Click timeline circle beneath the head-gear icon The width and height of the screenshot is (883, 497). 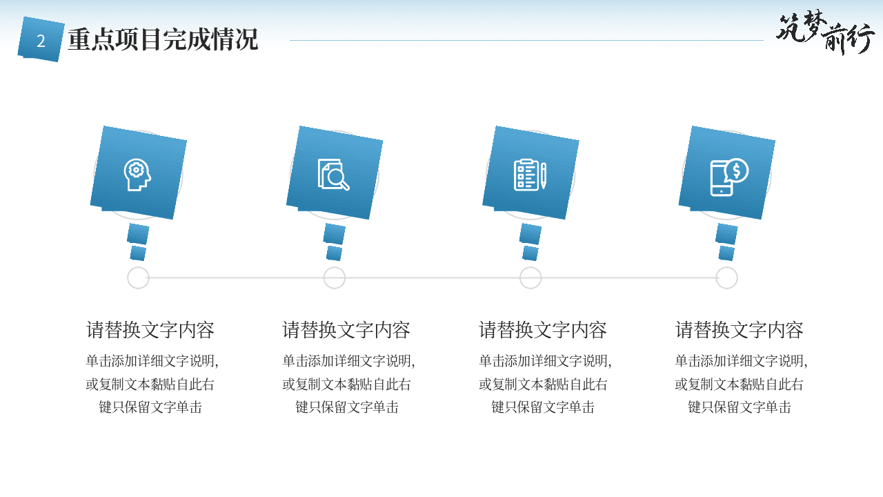[x=139, y=277]
